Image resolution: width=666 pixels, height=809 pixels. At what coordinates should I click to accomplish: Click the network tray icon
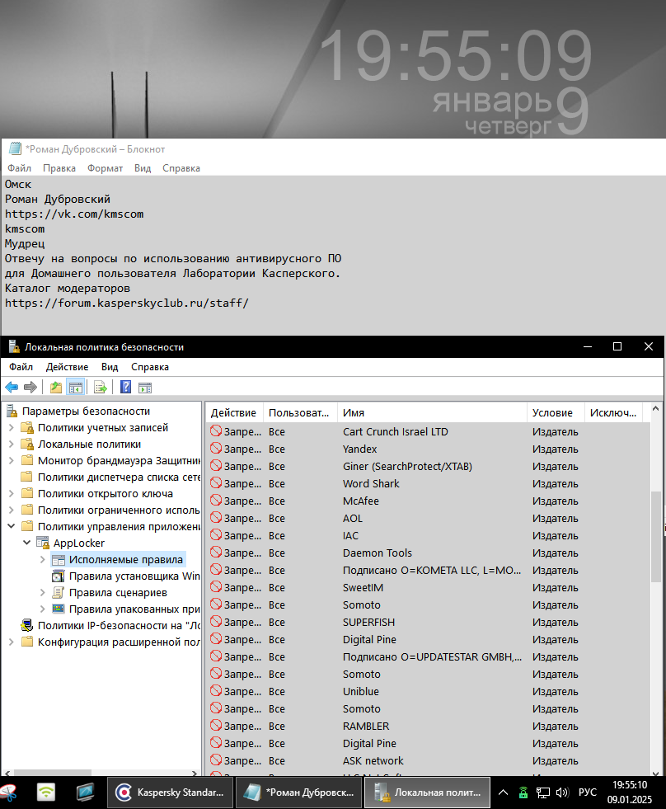click(x=542, y=793)
